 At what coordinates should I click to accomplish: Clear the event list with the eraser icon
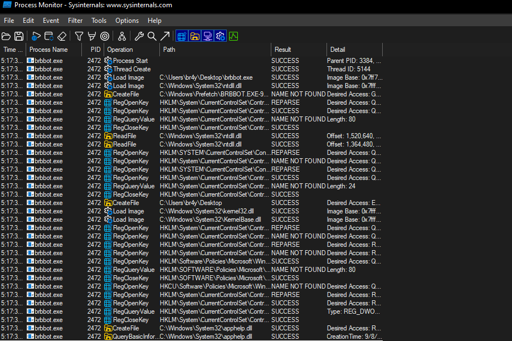(x=62, y=36)
